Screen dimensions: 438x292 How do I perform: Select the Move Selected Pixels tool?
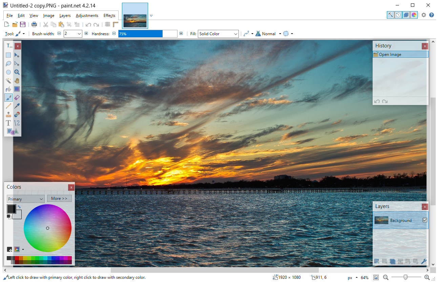coord(17,55)
